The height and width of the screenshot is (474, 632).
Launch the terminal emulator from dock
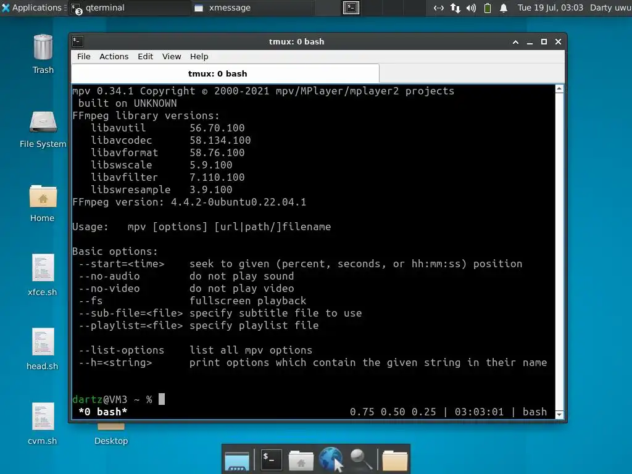tap(271, 459)
